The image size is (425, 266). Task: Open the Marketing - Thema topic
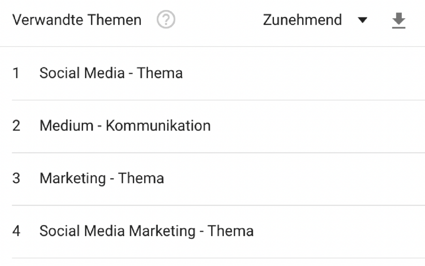click(102, 178)
